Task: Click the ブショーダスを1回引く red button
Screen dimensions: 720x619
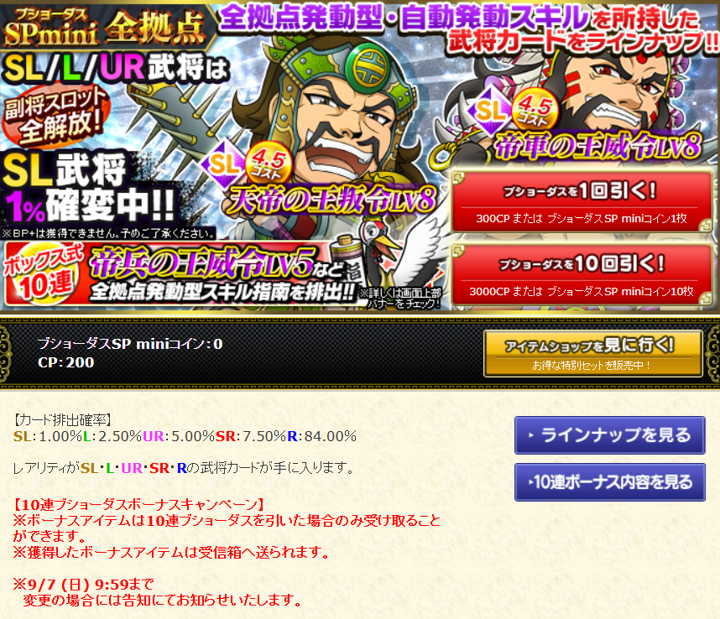Action: pyautogui.click(x=582, y=202)
